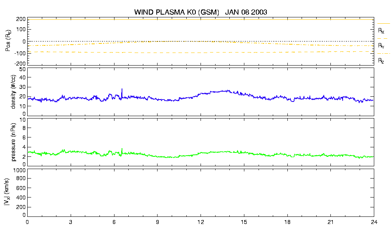
Task: Click the Pos (RE) axis label
Action: 8,41
